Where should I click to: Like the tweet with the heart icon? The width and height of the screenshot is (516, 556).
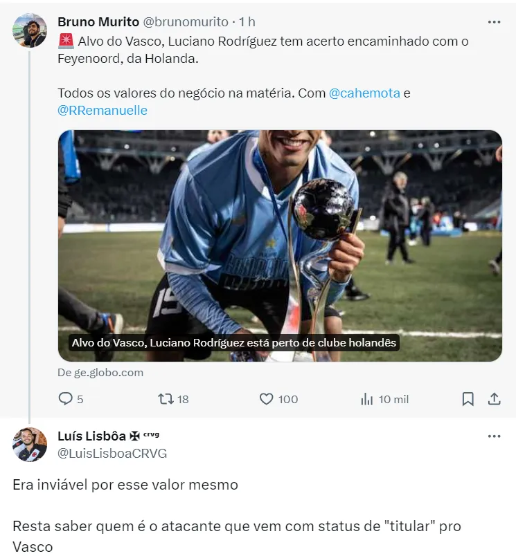[x=278, y=399]
